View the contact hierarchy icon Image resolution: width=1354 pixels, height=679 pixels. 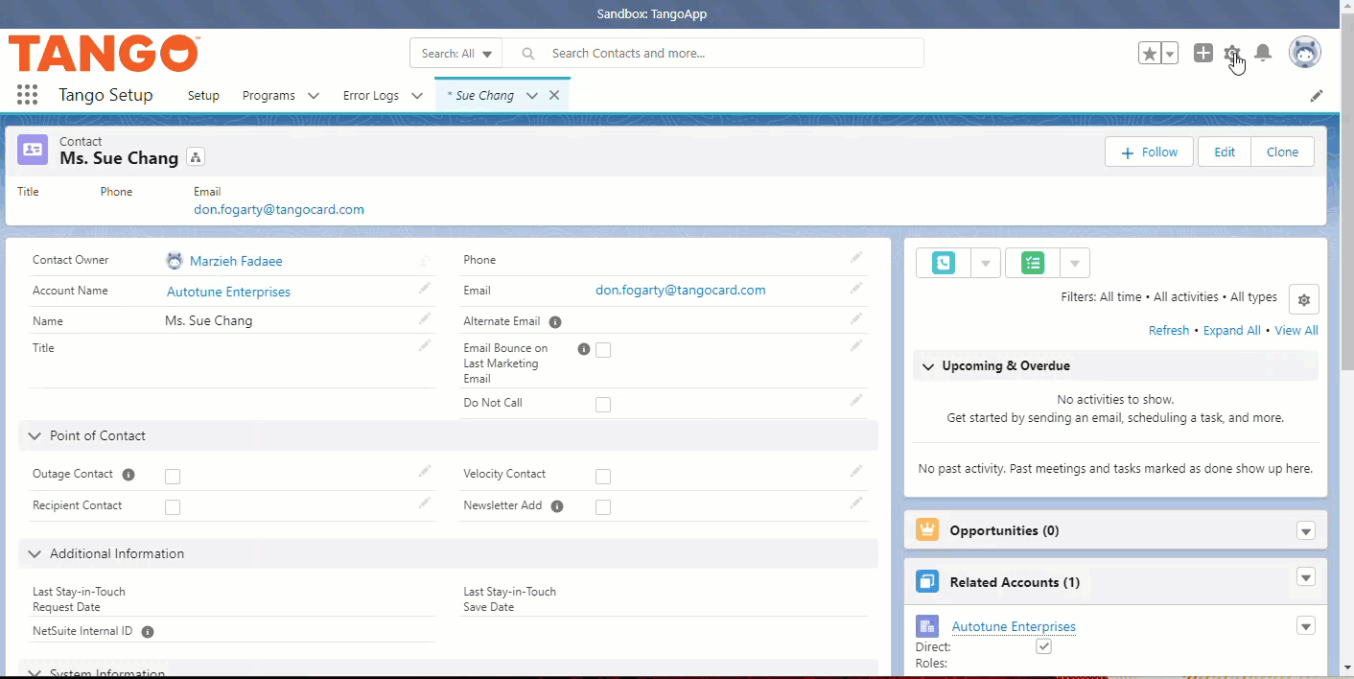(195, 157)
